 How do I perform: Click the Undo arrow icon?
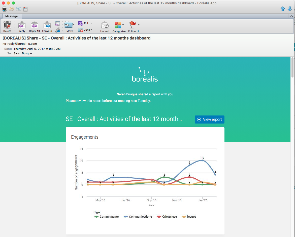(11, 9)
